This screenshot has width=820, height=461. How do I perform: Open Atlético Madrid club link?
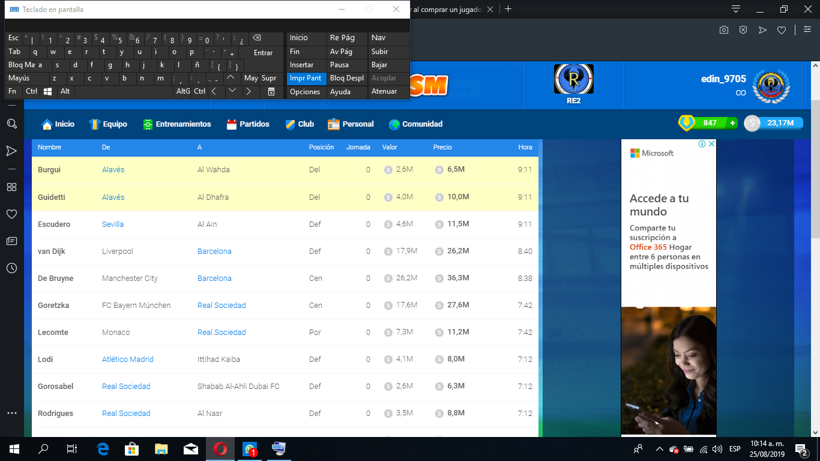tap(128, 360)
